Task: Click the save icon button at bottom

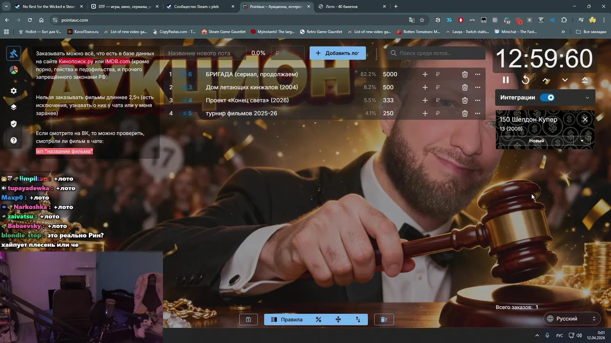Action: click(248, 320)
